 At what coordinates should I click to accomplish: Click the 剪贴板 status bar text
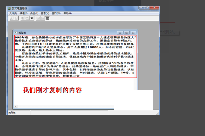pos(12,113)
